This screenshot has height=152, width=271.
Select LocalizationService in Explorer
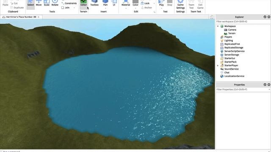[x=234, y=76]
